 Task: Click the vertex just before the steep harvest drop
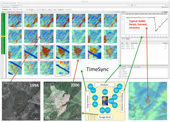click(x=154, y=17)
